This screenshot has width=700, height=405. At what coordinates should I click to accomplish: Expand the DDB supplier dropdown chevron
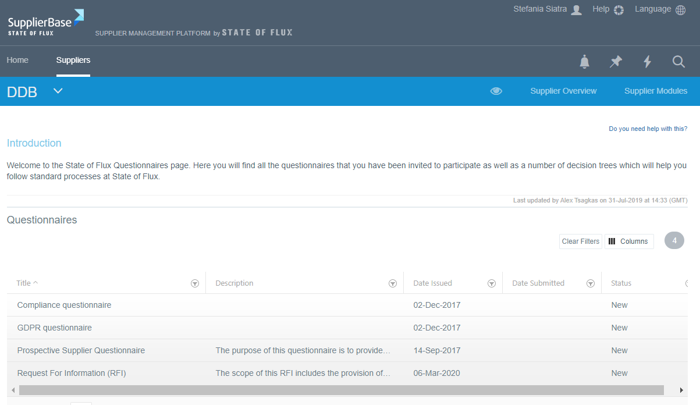tap(58, 91)
